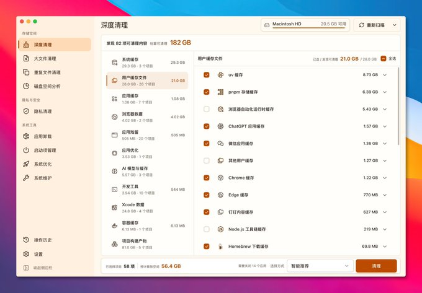Click the pnpm 存储缓存 item icon
Image resolution: width=422 pixels, height=293 pixels.
pos(220,92)
